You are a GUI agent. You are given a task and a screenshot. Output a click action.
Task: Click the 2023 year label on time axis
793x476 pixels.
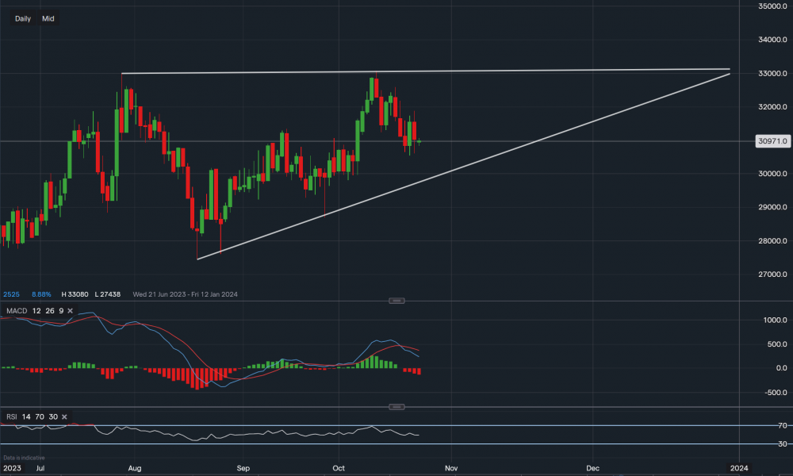click(x=13, y=468)
